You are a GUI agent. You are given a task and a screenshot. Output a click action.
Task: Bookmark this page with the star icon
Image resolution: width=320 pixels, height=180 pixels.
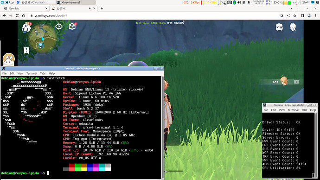(294, 15)
